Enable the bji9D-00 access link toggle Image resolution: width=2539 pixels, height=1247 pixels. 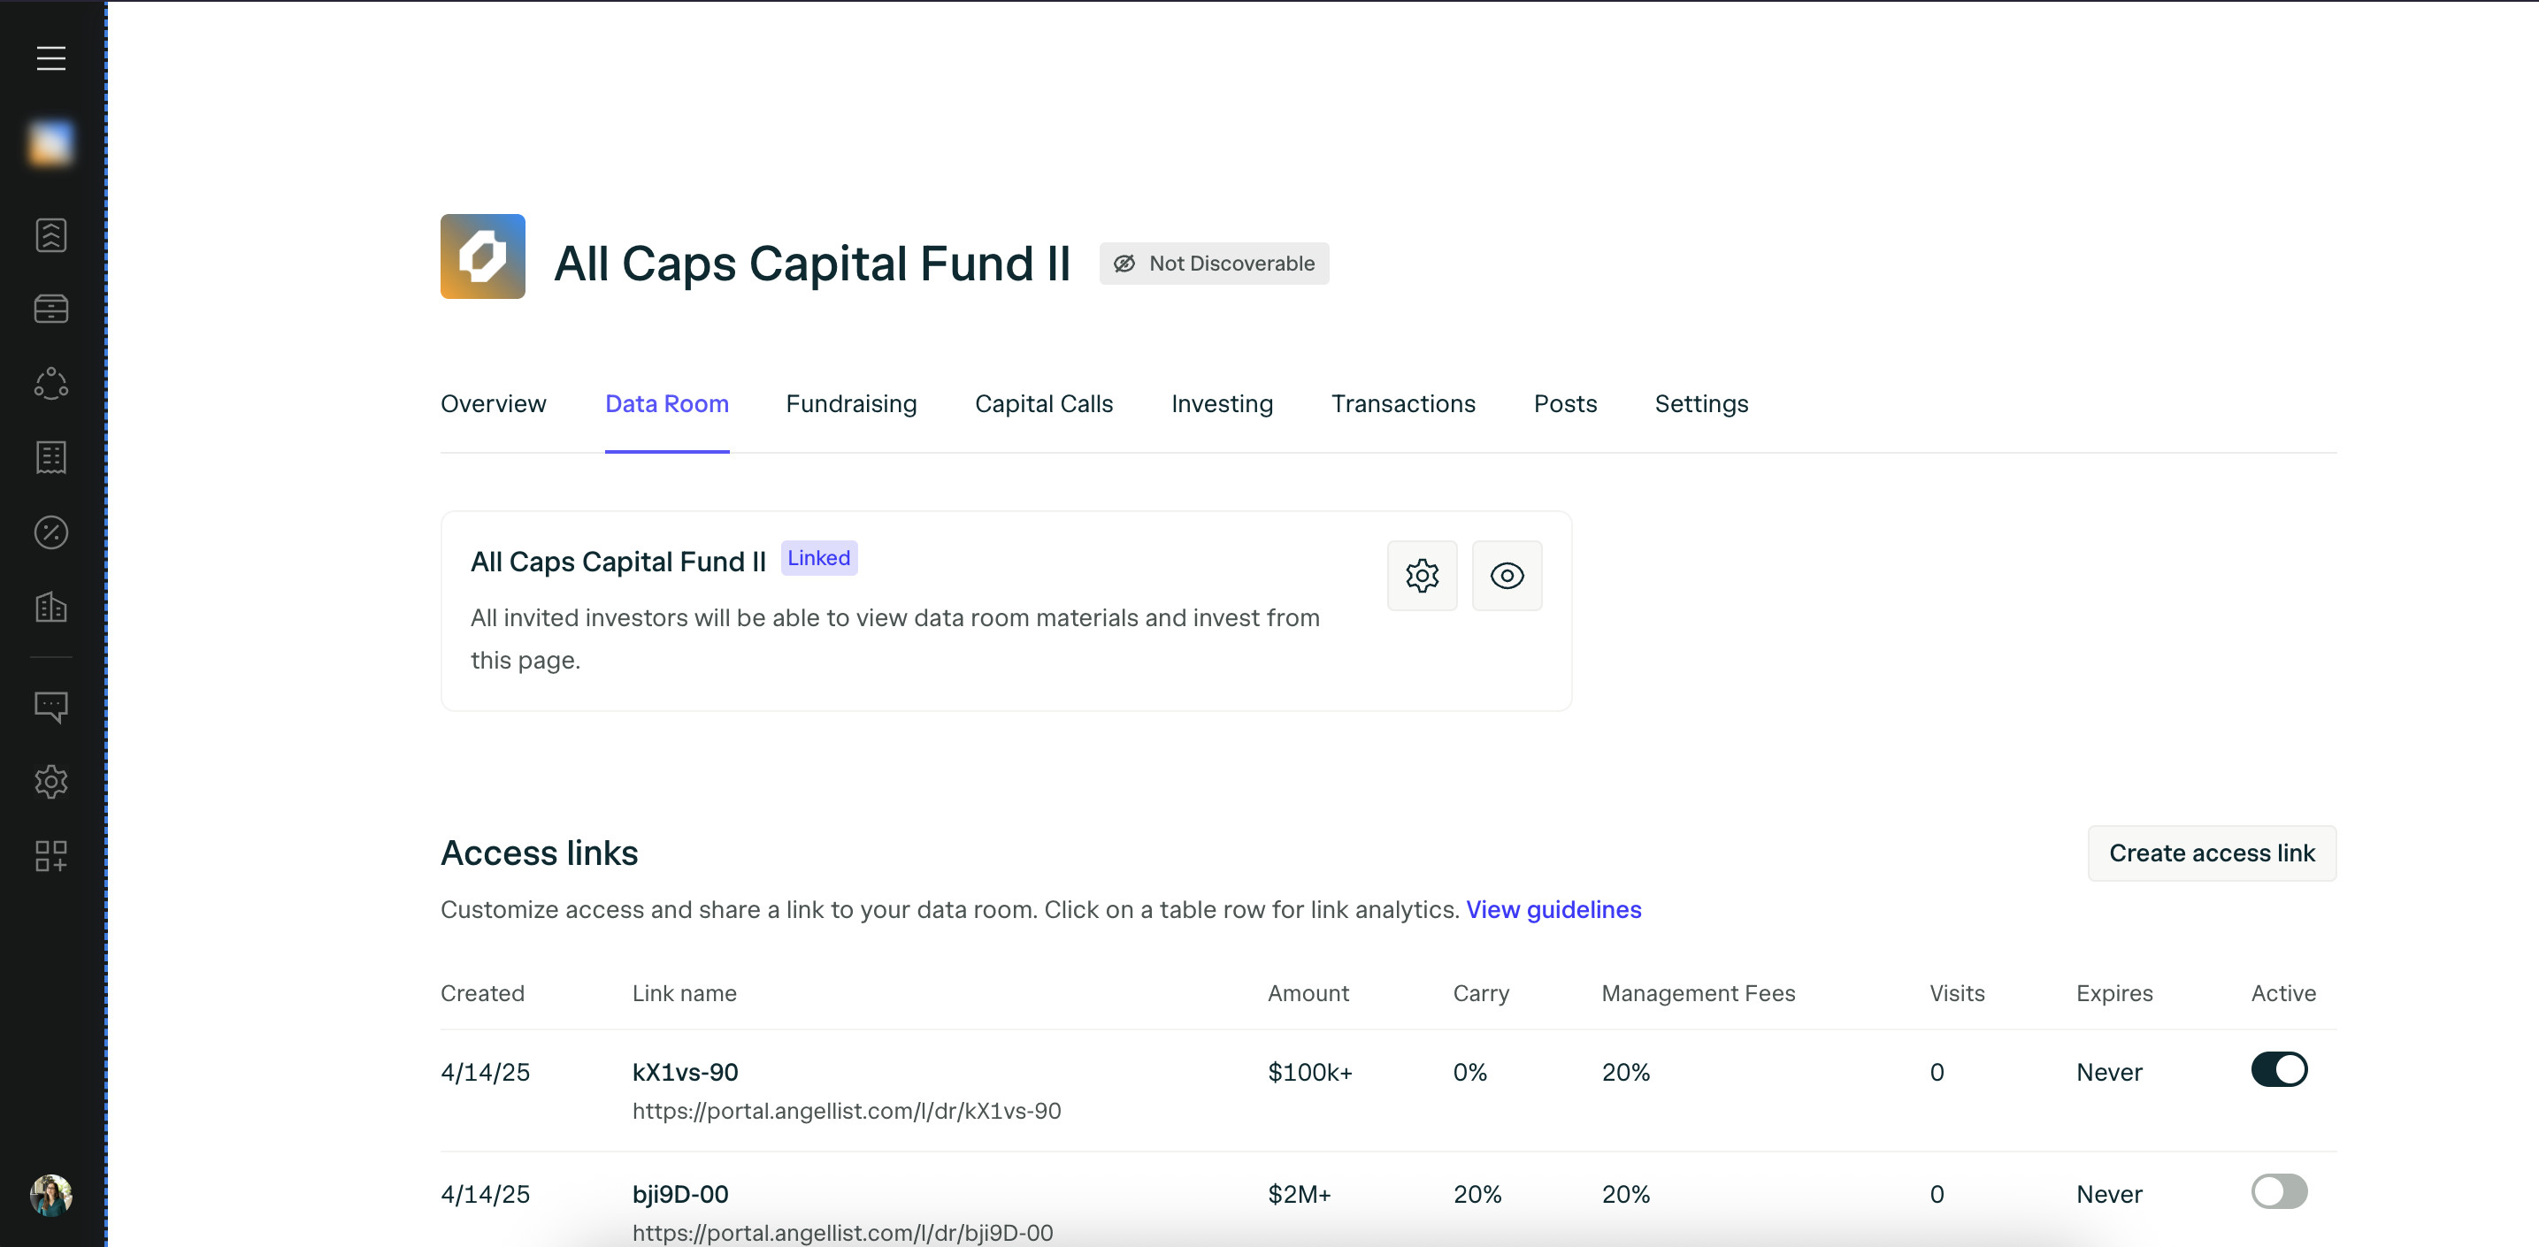pyautogui.click(x=2278, y=1192)
